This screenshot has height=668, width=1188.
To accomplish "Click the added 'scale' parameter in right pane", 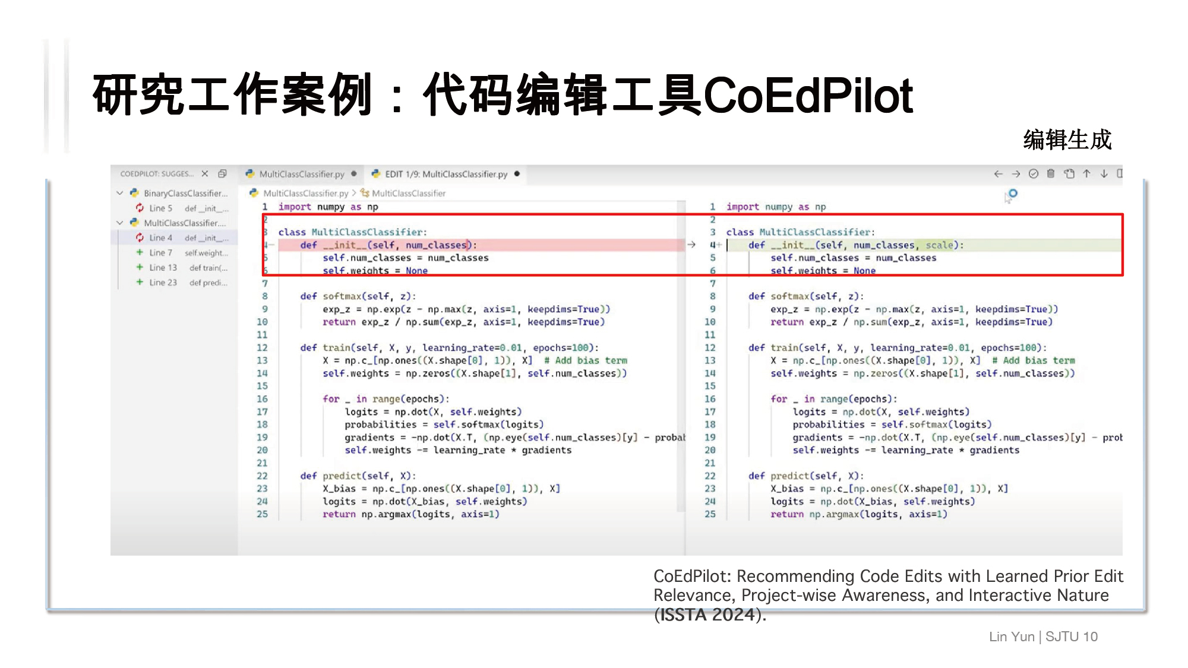I will (939, 245).
